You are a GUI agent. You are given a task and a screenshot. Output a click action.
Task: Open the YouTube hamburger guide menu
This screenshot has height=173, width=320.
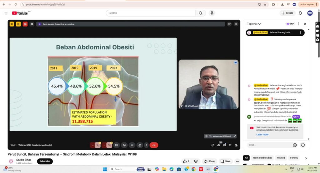pyautogui.click(x=6, y=13)
